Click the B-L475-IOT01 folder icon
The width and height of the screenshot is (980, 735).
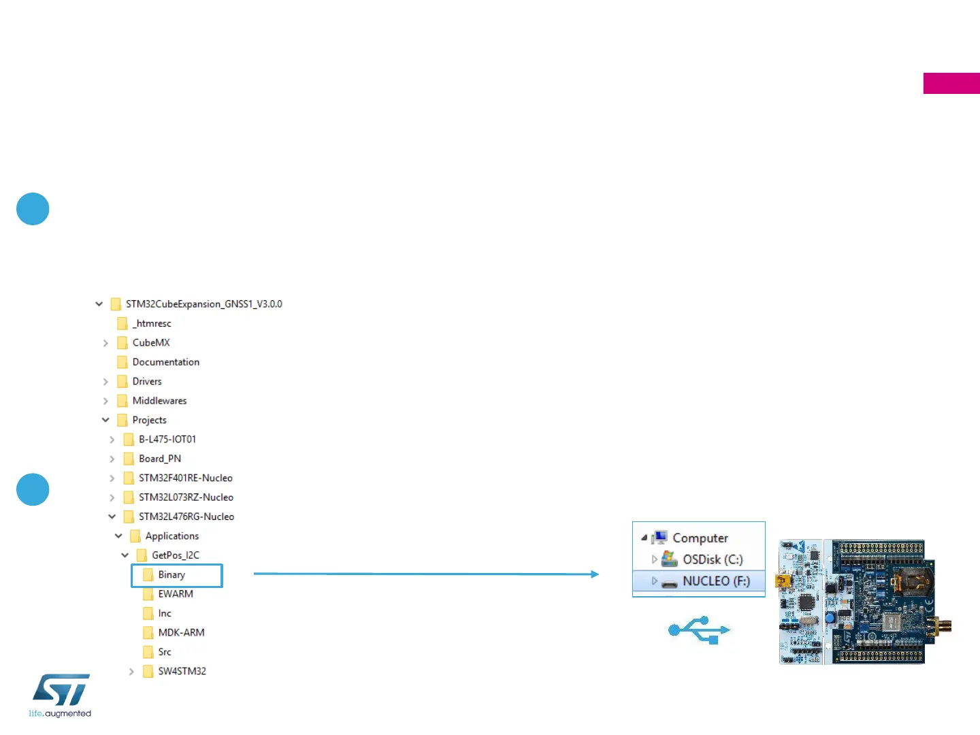pos(129,440)
